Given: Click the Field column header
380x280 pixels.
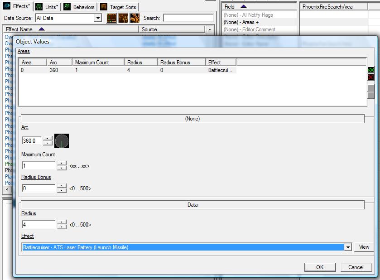Looking at the screenshot, I should [x=260, y=7].
